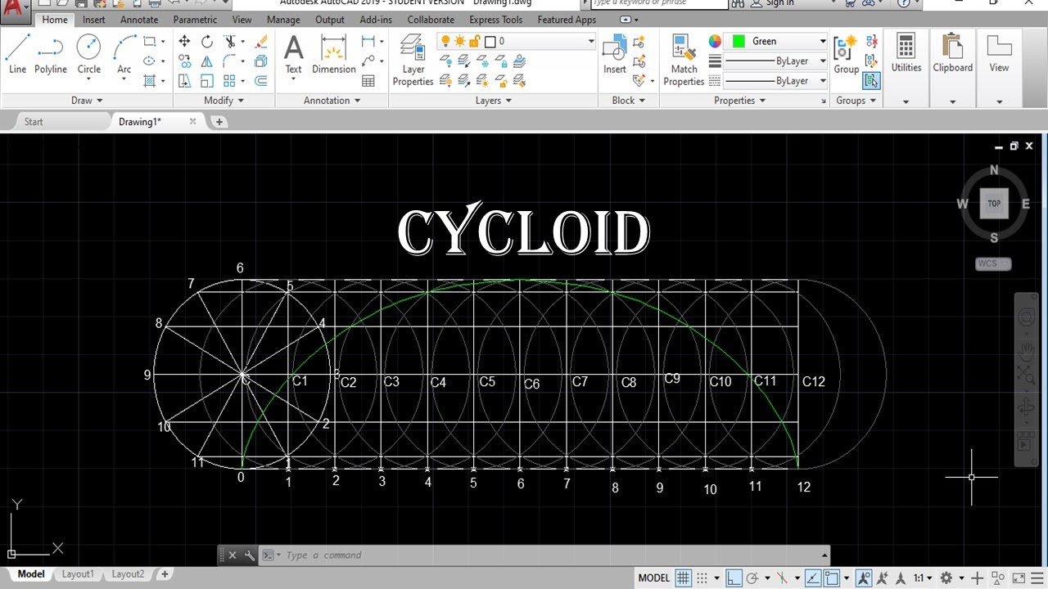
Task: Click the Group tool
Action: 846,55
